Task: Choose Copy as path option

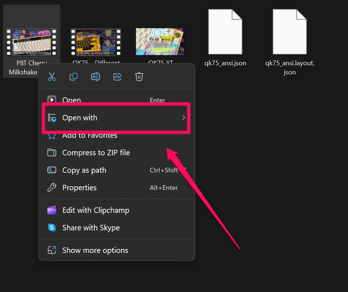Action: [x=84, y=170]
